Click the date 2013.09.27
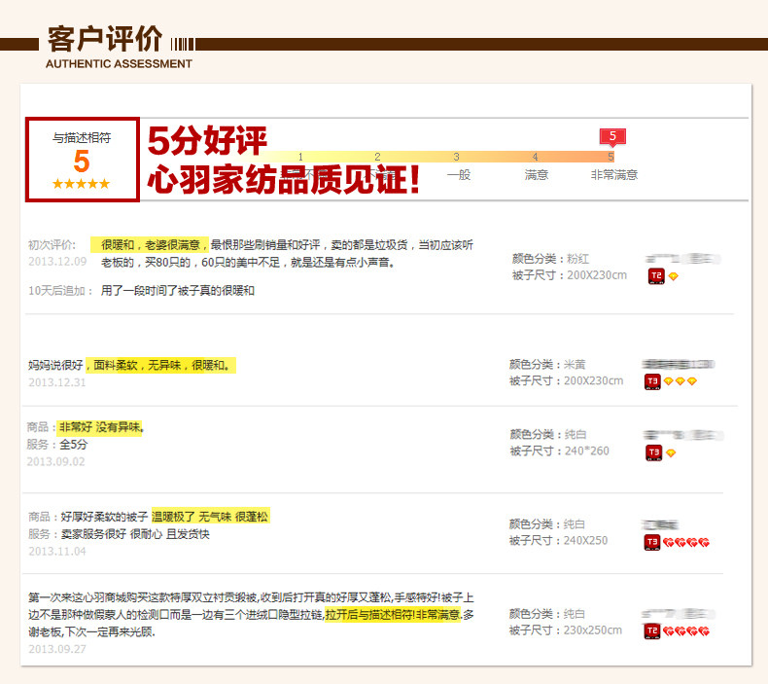Viewport: 768px width, 684px height. point(57,649)
